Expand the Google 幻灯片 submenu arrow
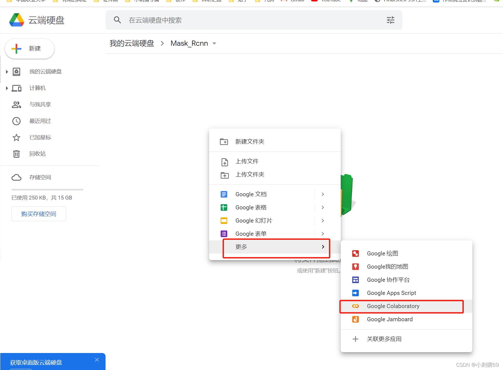The height and width of the screenshot is (370, 503). [323, 221]
